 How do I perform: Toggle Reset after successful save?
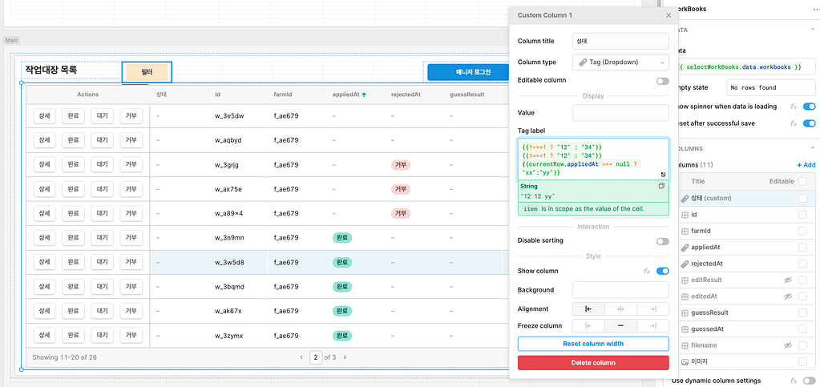(810, 123)
